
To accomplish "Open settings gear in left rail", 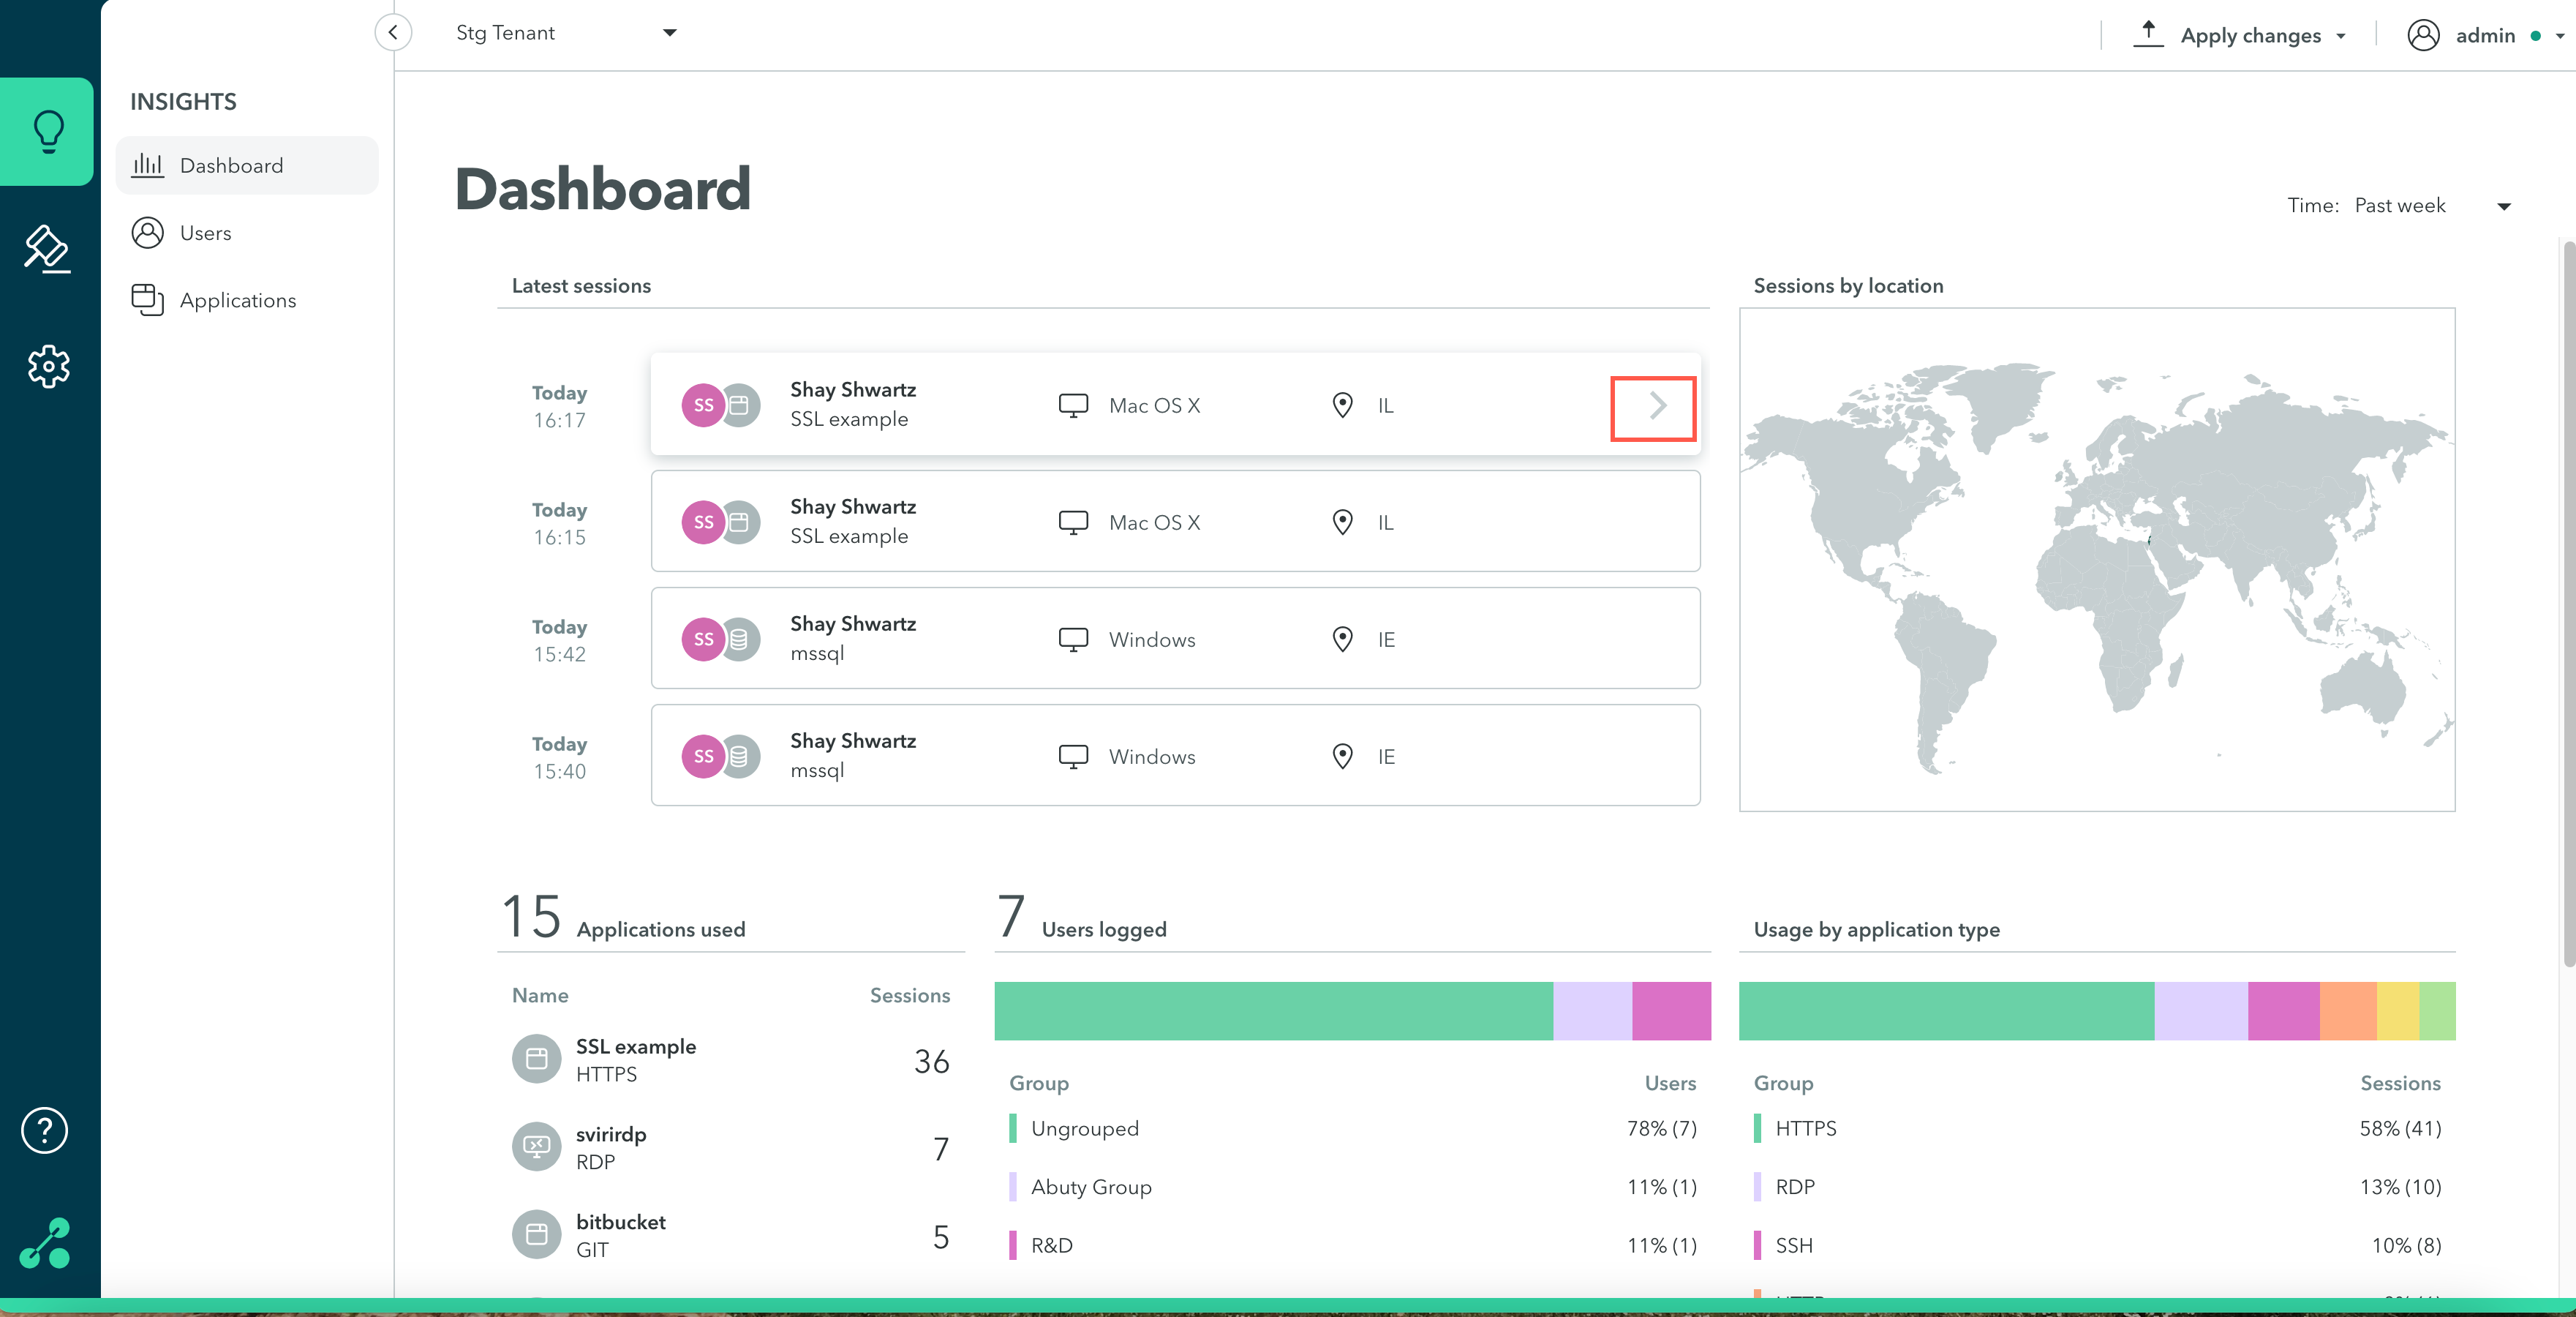I will 47,367.
